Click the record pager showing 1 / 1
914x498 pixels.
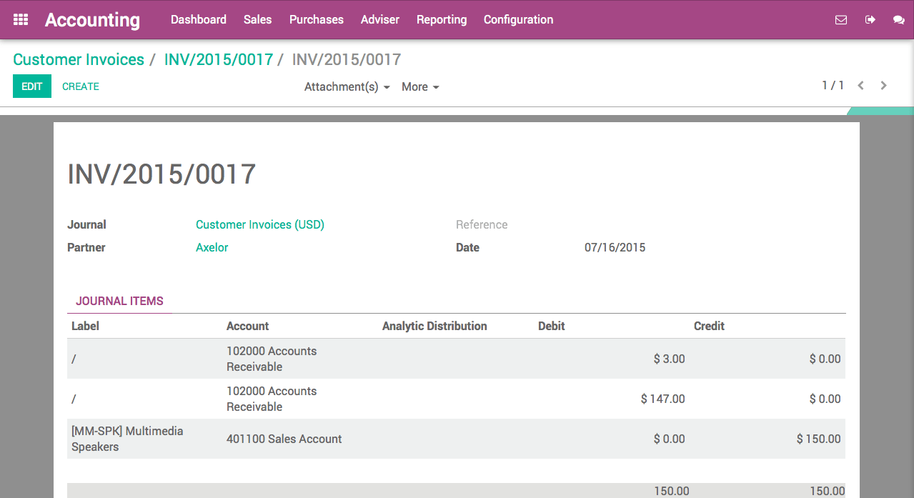click(833, 85)
